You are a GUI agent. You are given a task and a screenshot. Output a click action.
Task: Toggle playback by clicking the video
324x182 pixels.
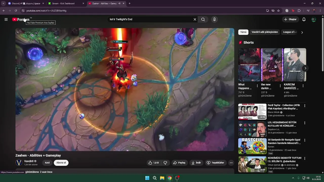[x=125, y=89]
